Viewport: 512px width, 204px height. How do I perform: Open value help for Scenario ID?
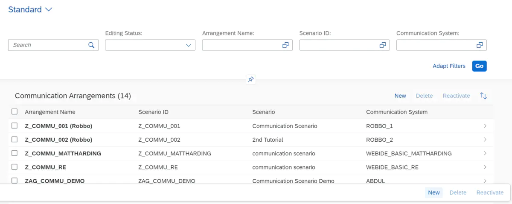383,45
